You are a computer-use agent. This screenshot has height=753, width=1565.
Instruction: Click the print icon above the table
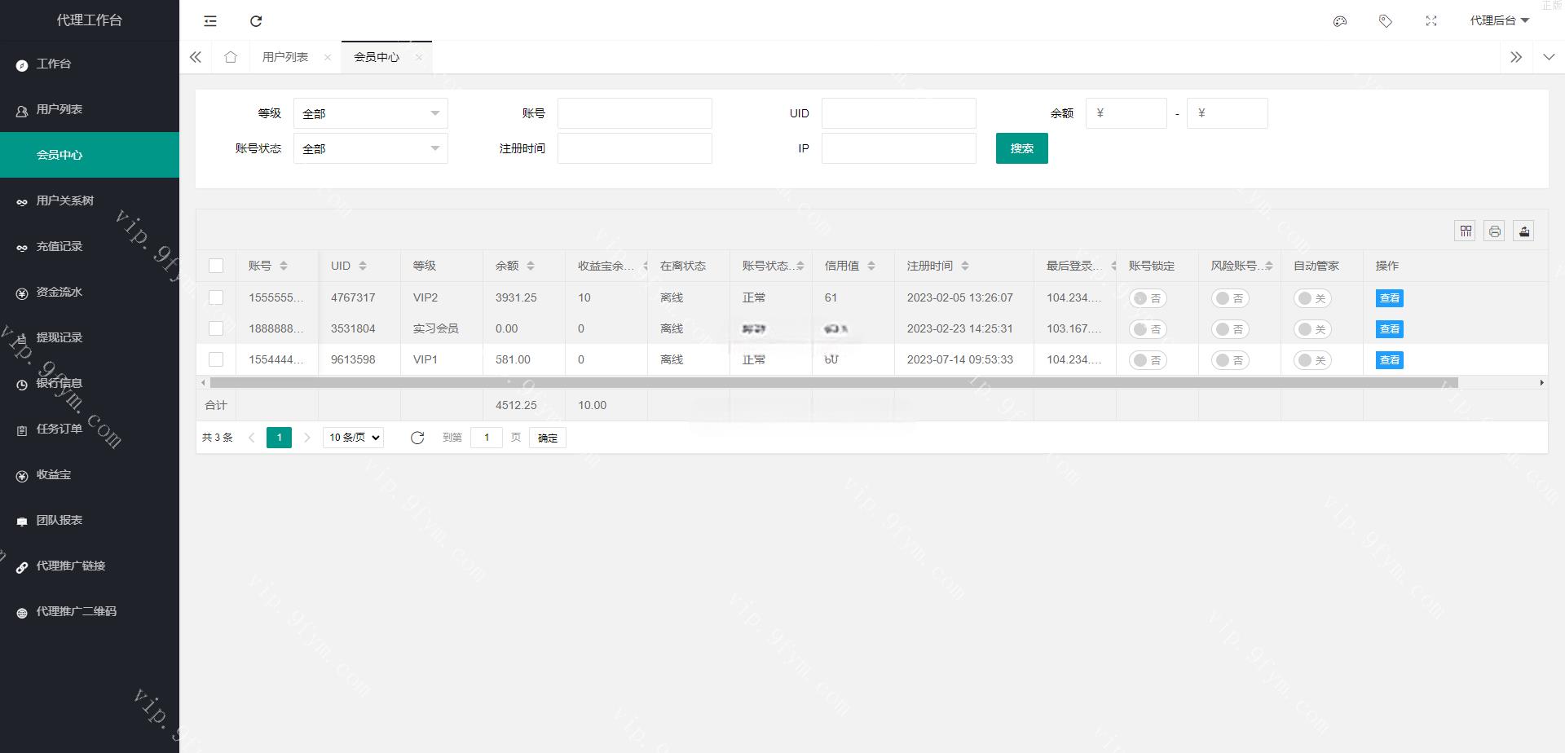pos(1495,231)
